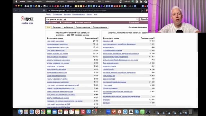
Task: Switch to the 'Все' devices tab
Action: (x=48, y=27)
